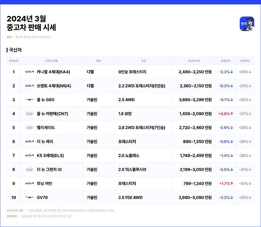261x227 pixels.
Task: Click the blue down arrow at -5.5%
Action: pyautogui.click(x=231, y=169)
